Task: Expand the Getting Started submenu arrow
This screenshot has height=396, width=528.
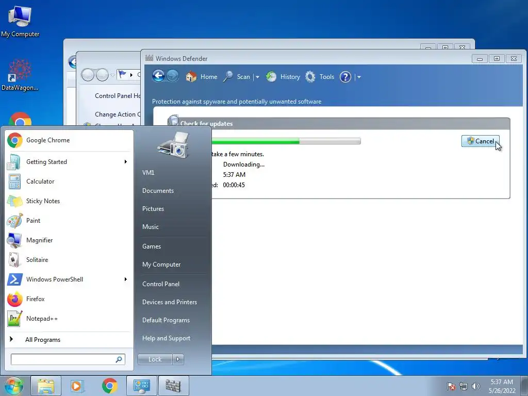Action: point(126,161)
